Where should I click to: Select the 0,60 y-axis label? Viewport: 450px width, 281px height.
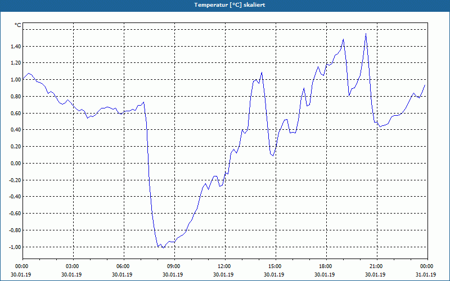click(x=16, y=114)
